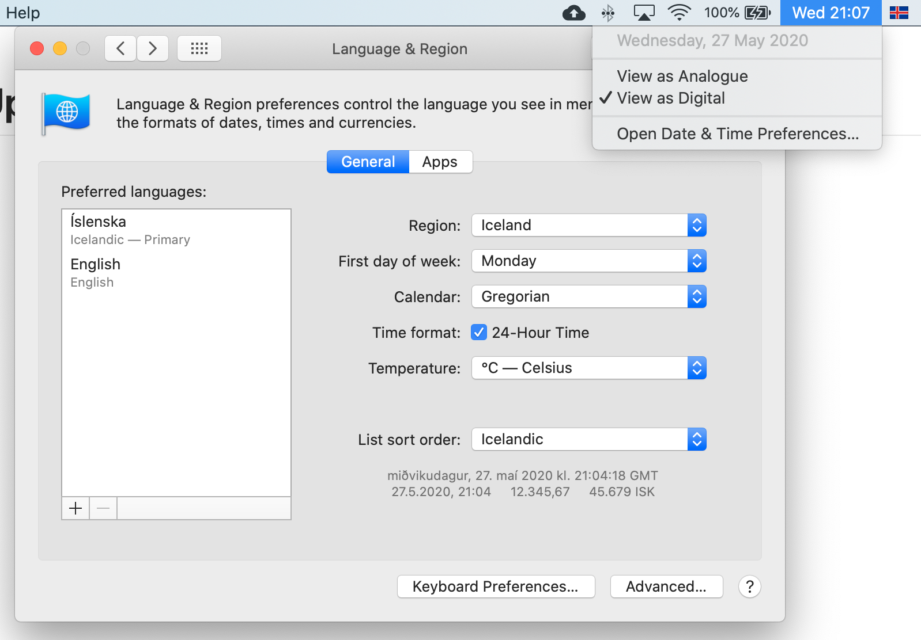Open the Region dropdown showing Iceland

(588, 225)
